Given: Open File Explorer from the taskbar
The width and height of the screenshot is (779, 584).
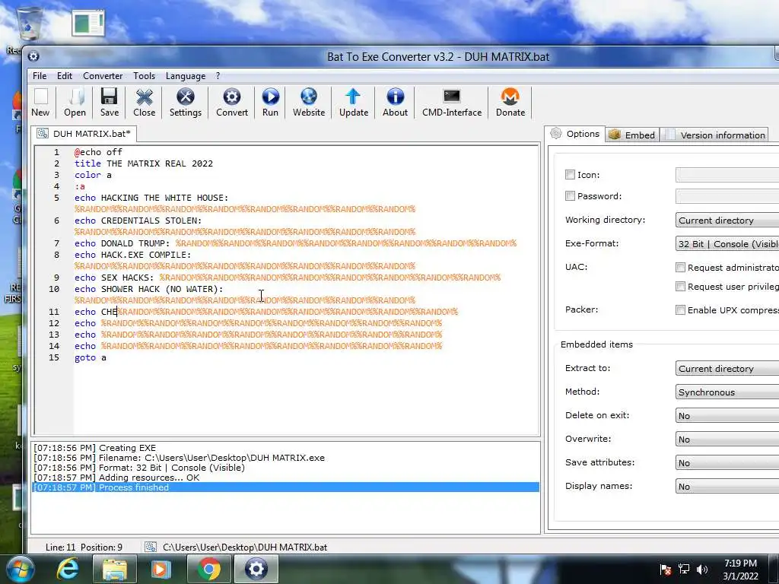Looking at the screenshot, I should 114,569.
